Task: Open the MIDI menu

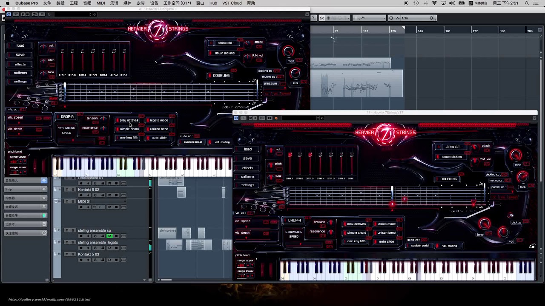Action: click(x=100, y=3)
